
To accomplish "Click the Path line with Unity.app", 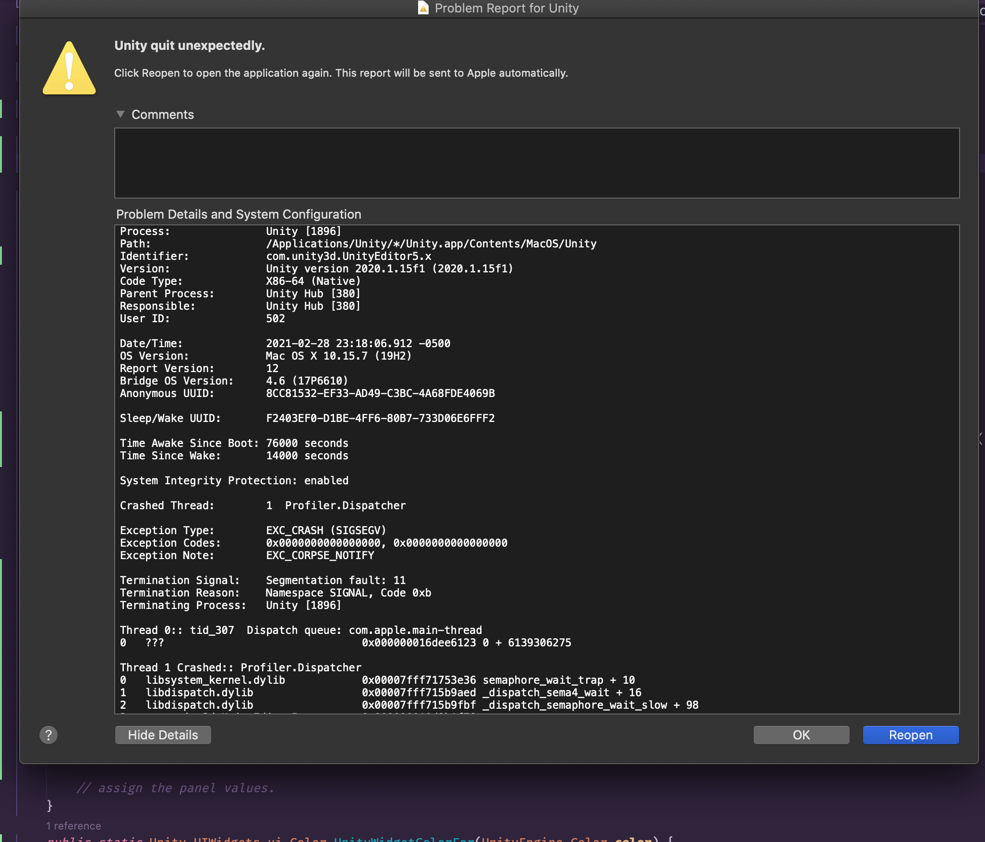I will [x=358, y=244].
